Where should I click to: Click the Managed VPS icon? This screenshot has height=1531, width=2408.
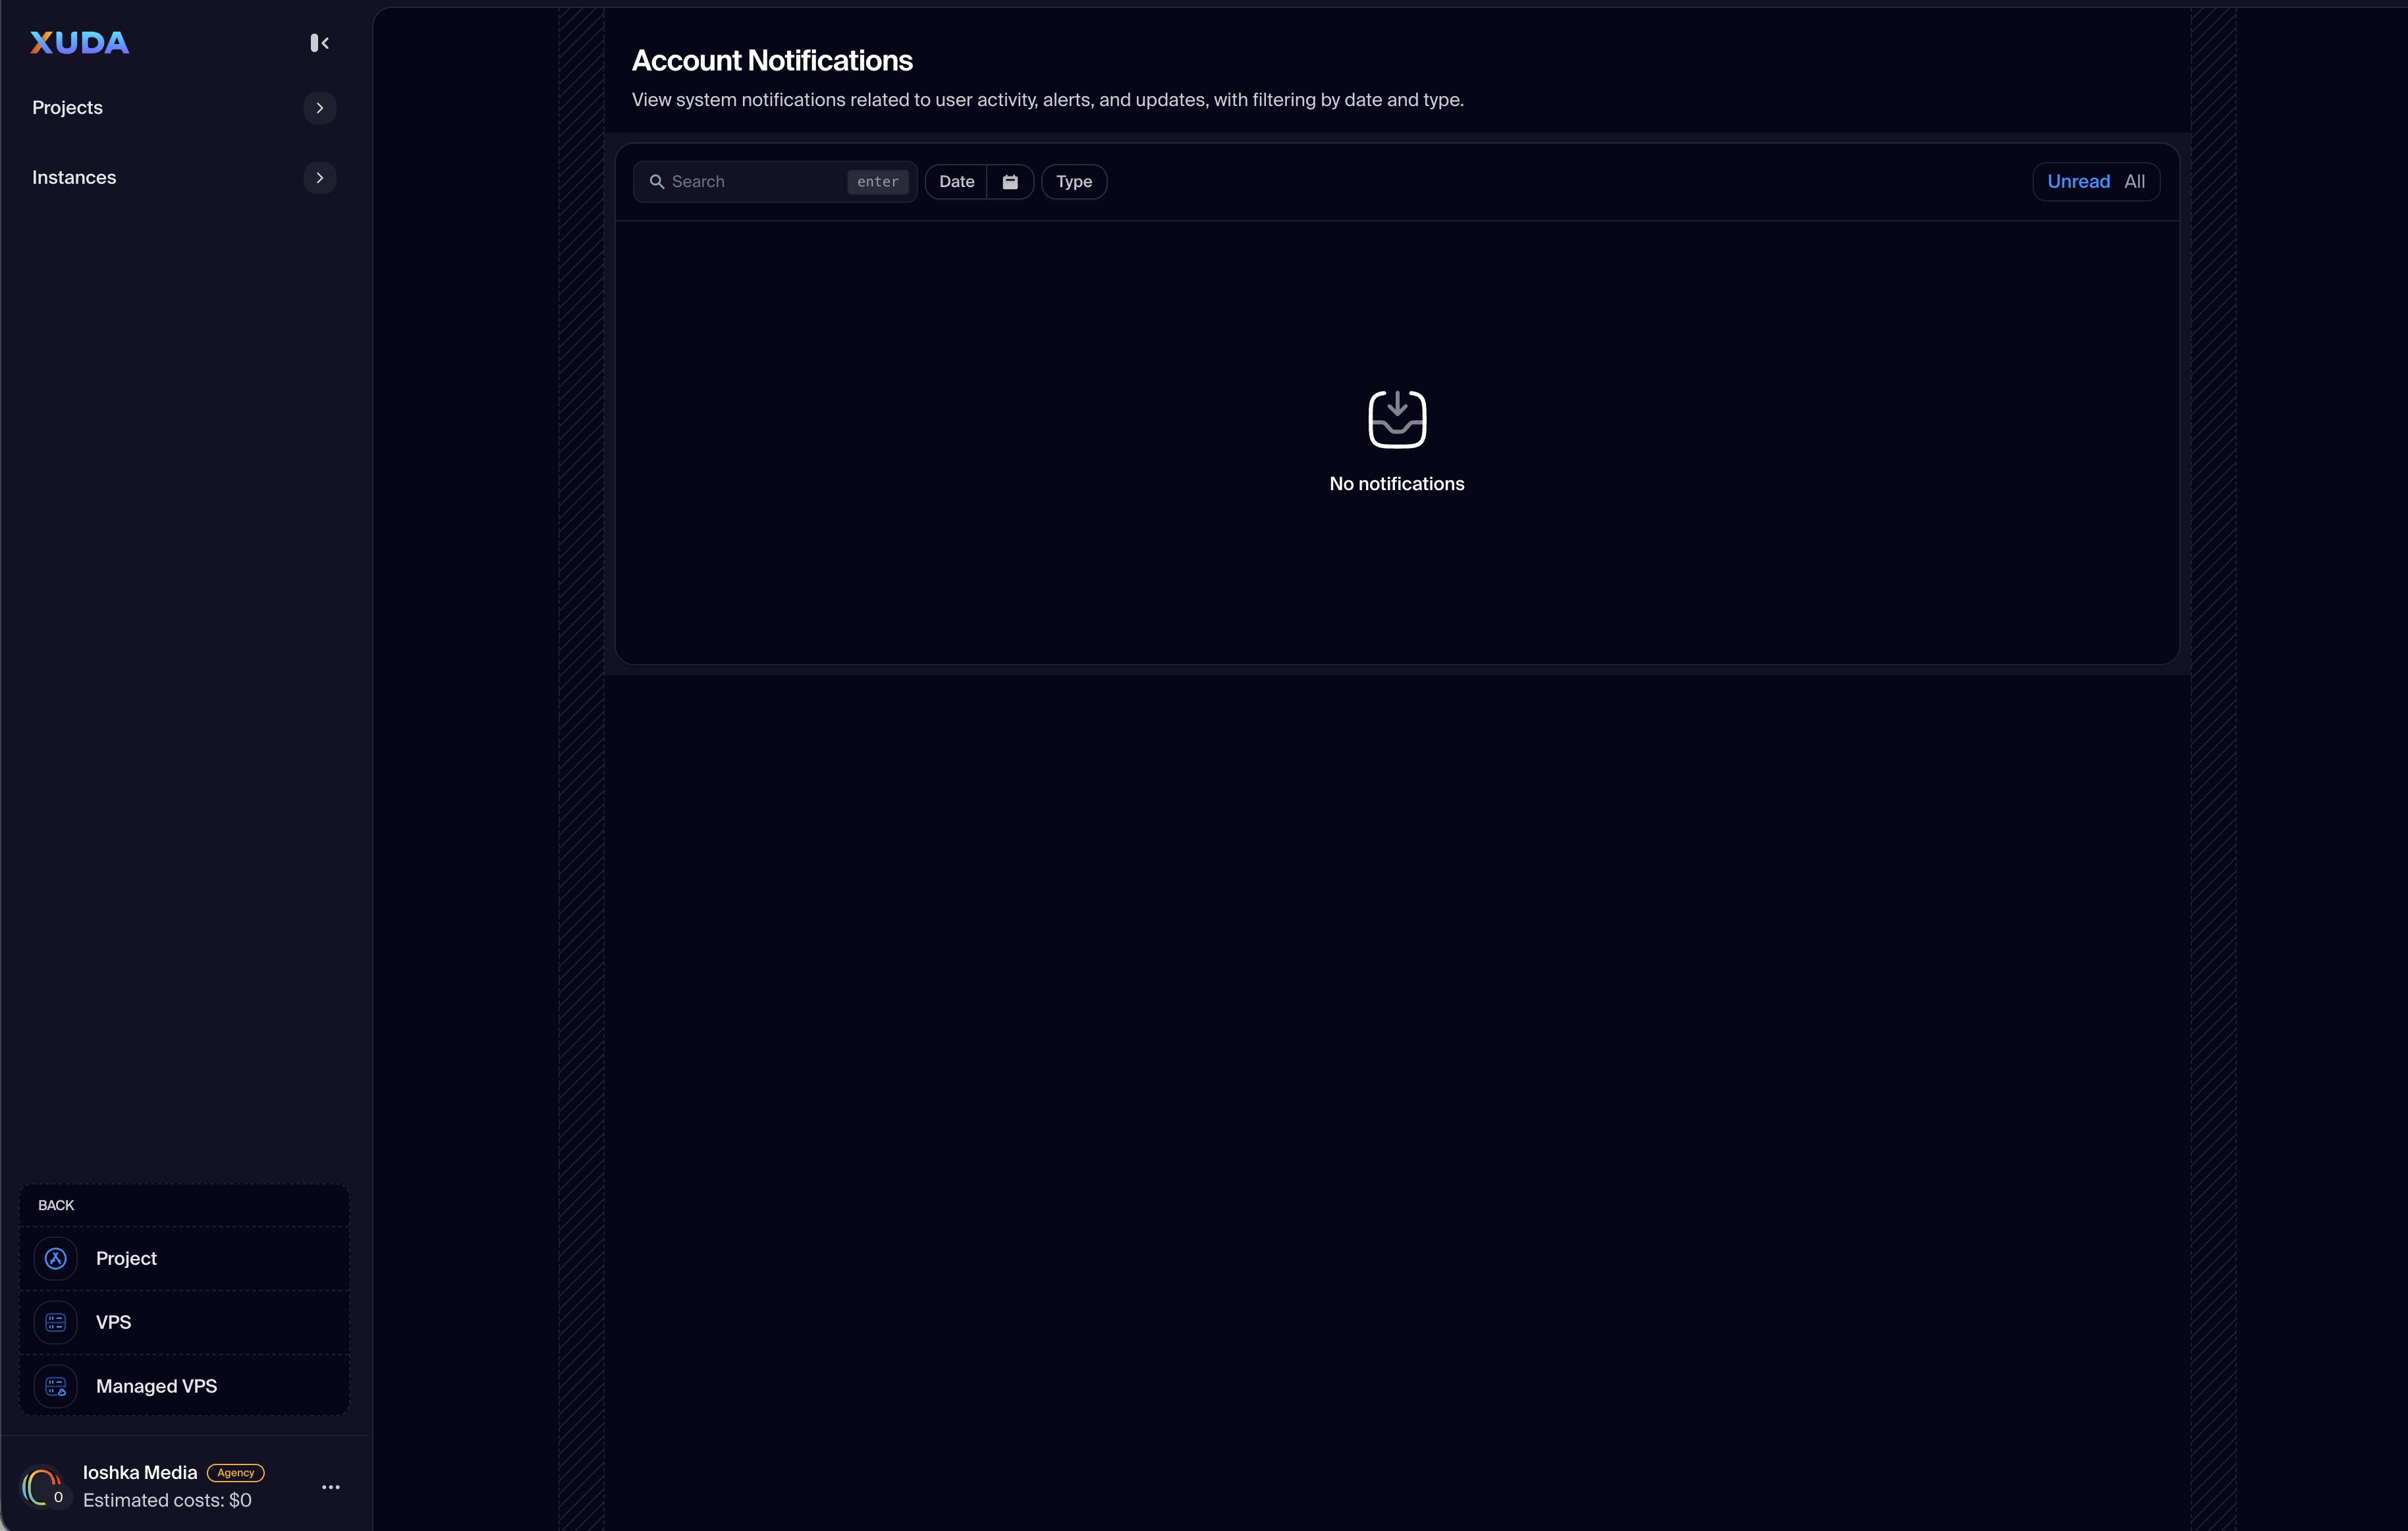(x=56, y=1386)
